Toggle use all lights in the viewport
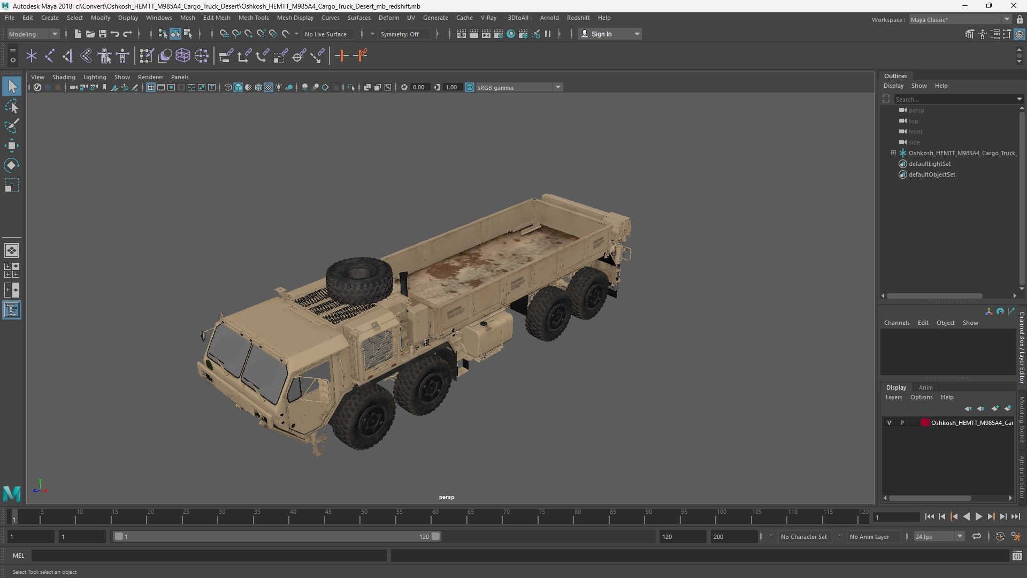This screenshot has width=1027, height=578. [x=279, y=87]
